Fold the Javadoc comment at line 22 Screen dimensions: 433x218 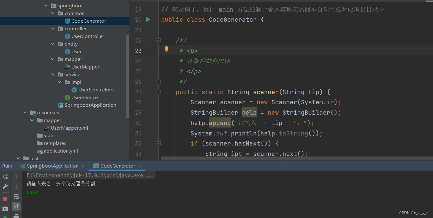[158, 40]
